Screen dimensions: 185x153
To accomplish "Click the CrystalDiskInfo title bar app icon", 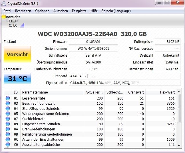I will pos(4,4).
